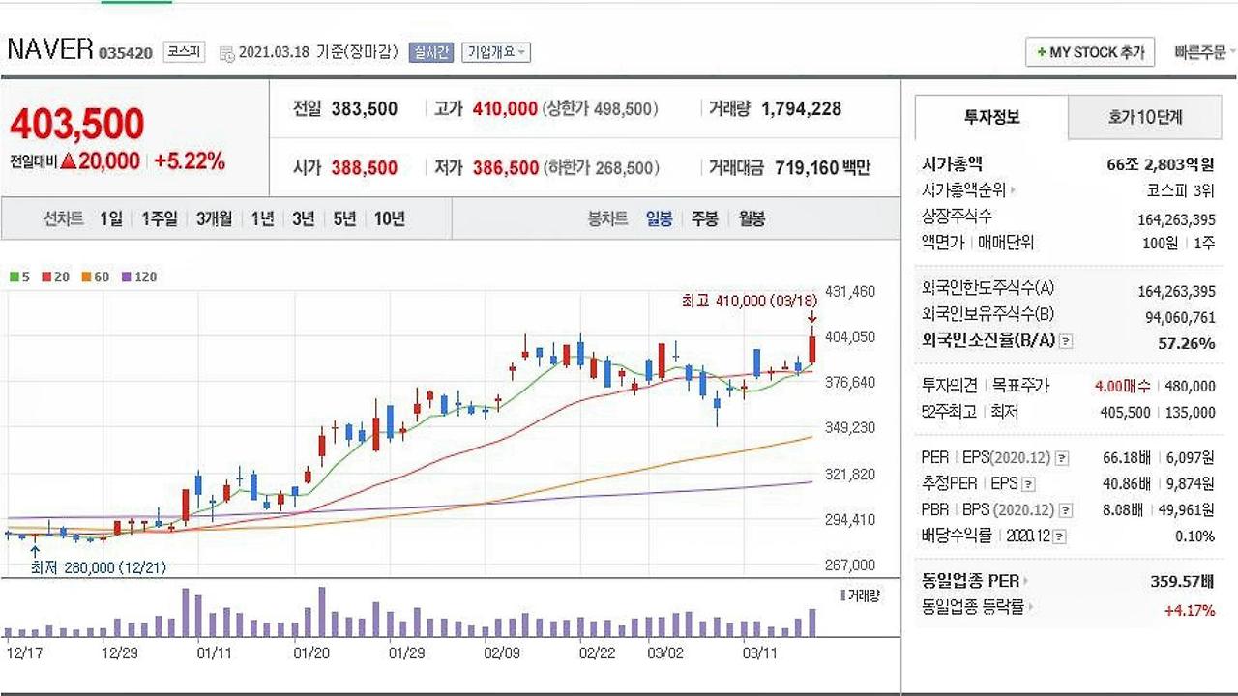Click the 시가 value 388,500

[365, 167]
